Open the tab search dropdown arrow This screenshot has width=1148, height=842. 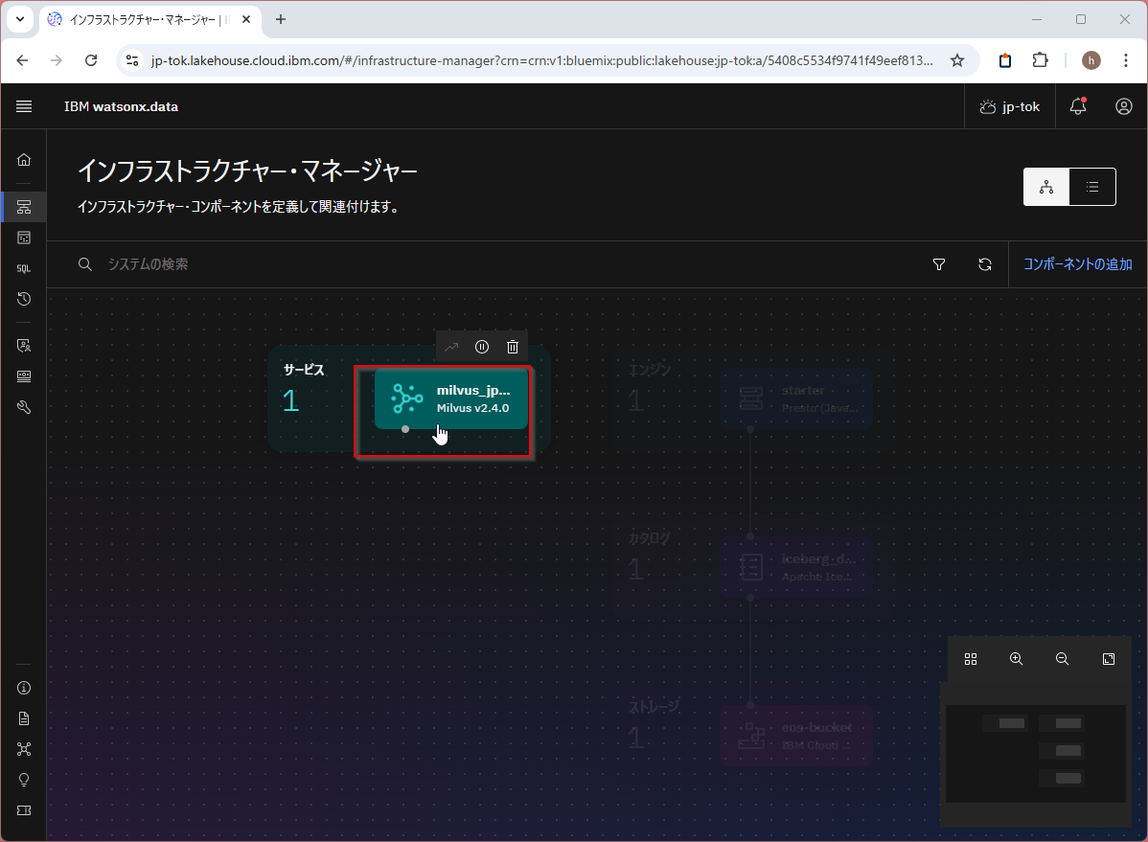(x=20, y=20)
